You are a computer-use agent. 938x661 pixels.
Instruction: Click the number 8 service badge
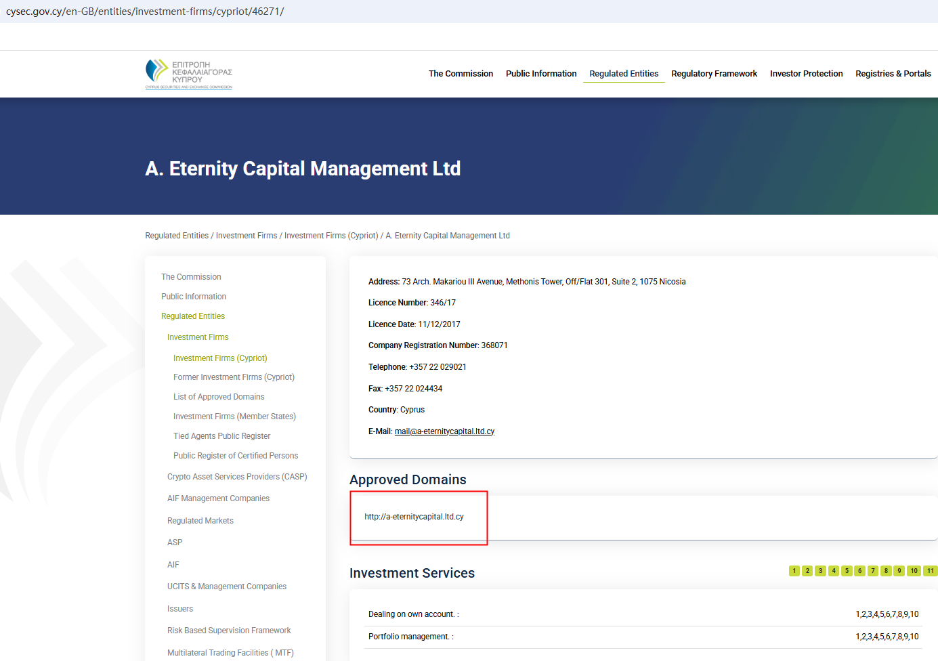click(886, 571)
